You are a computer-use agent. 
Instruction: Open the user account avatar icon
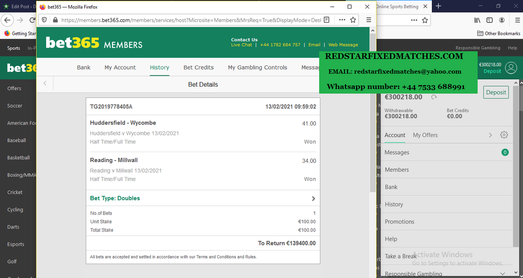[511, 68]
